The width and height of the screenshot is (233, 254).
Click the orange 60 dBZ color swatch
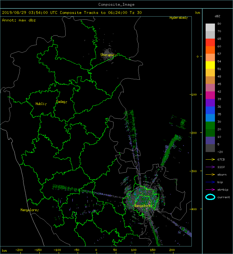(x=210, y=50)
